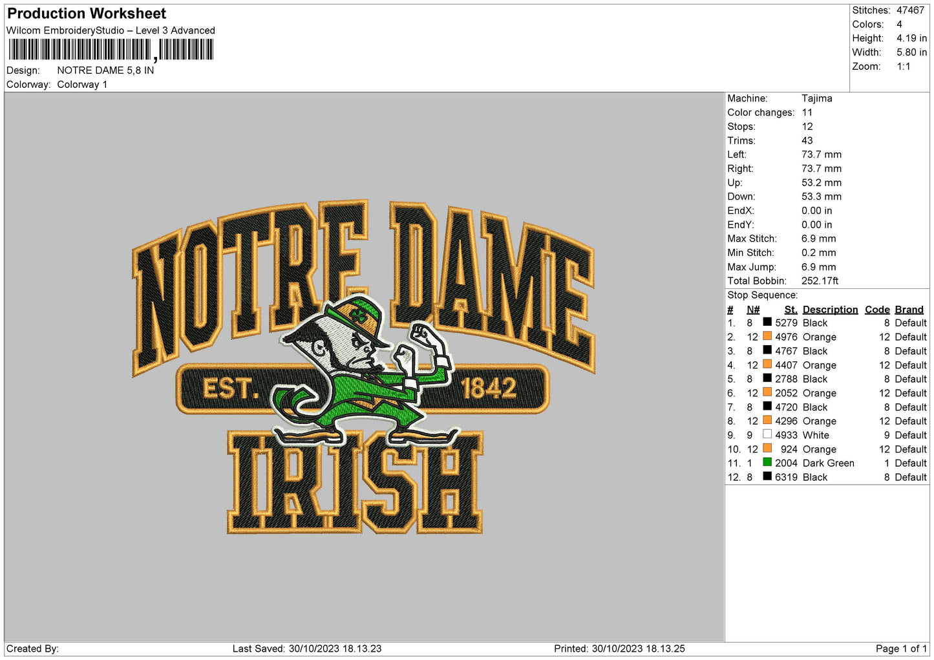Click the Description column header
The width and height of the screenshot is (934, 660).
tap(830, 310)
